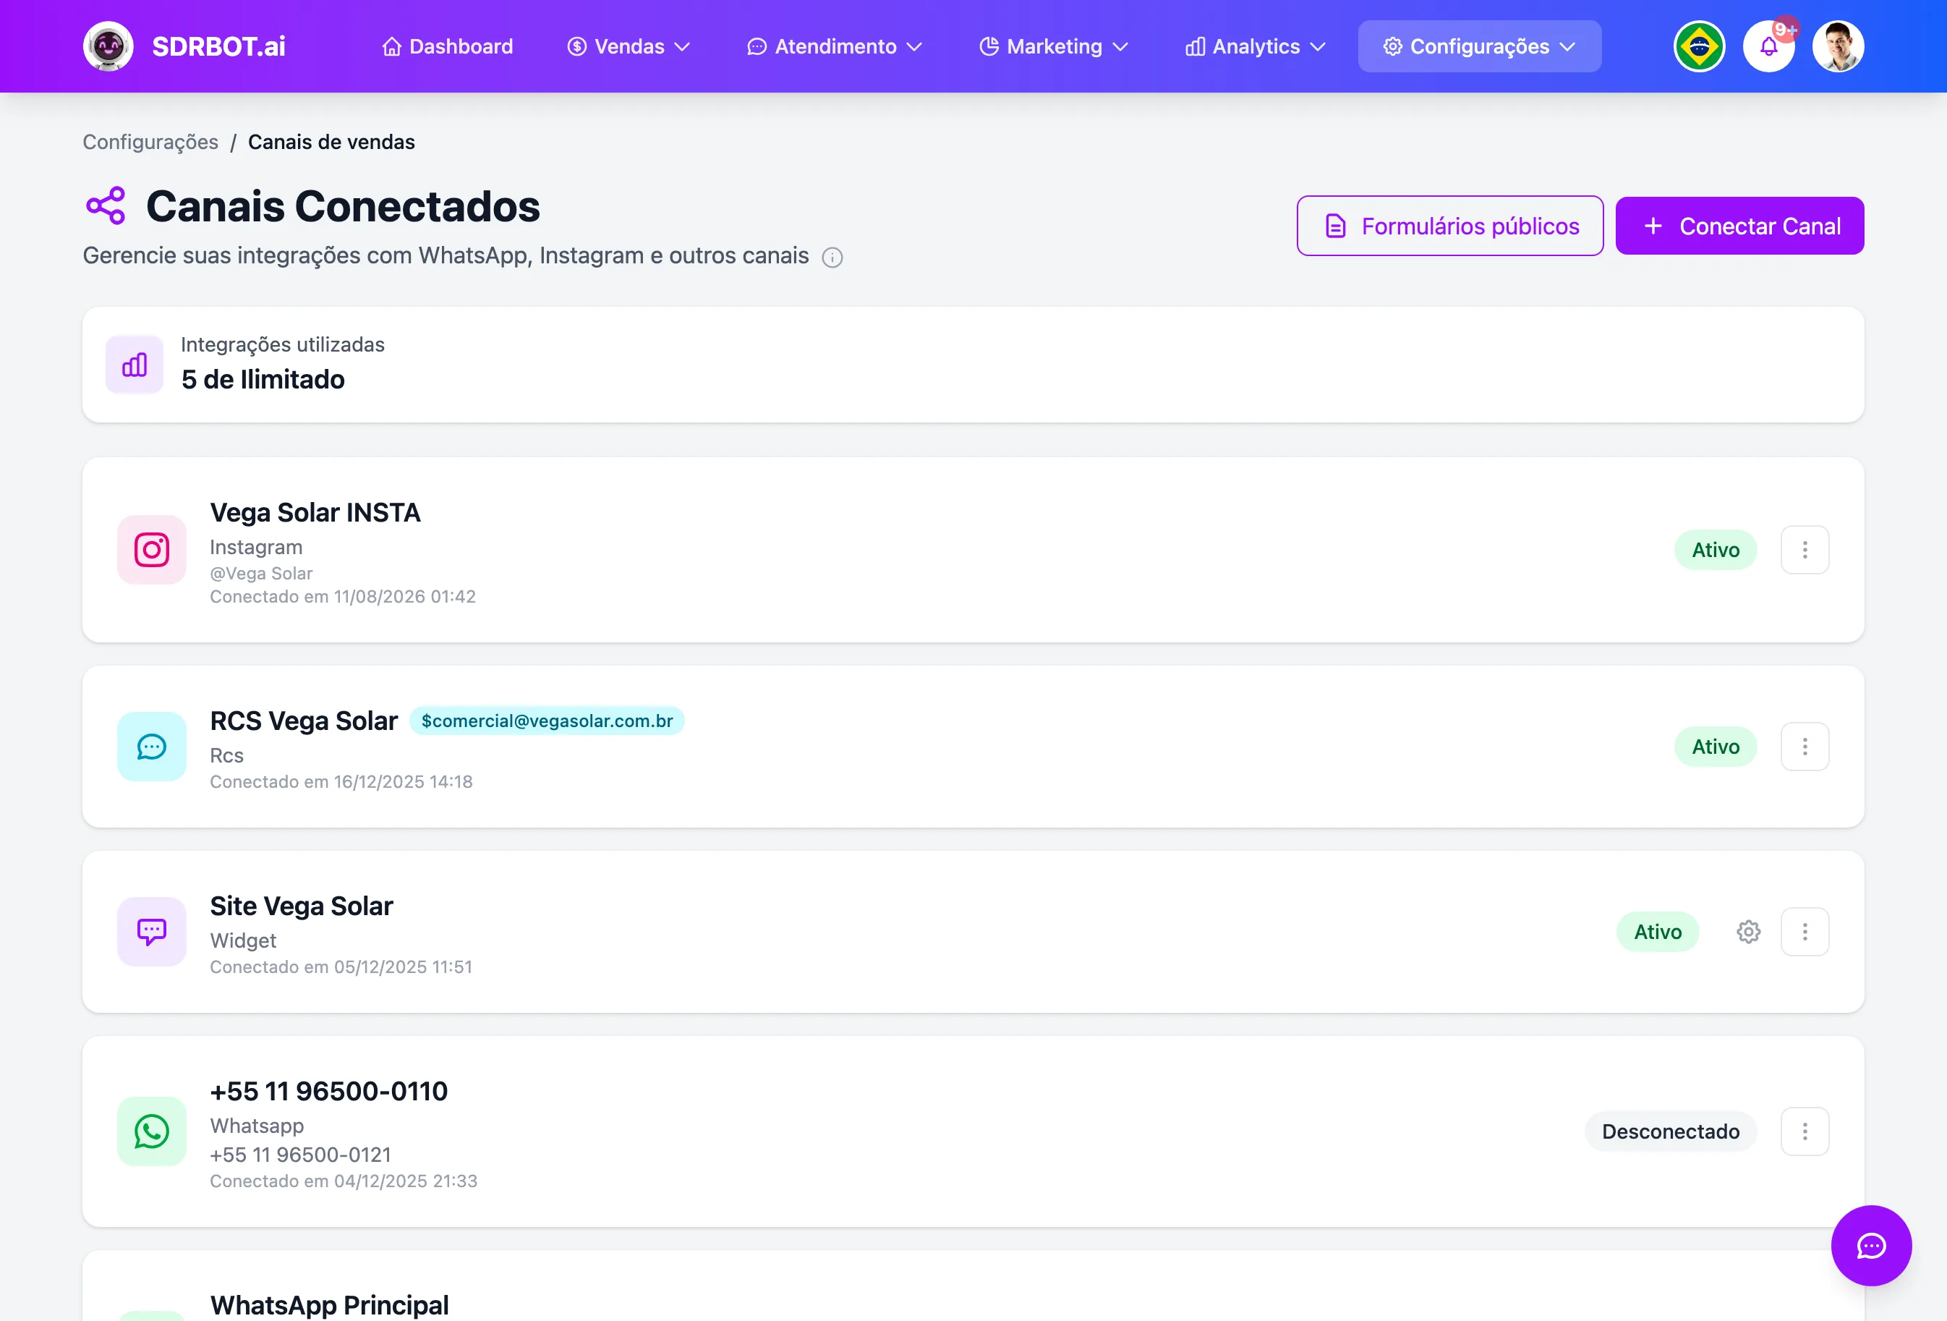Open the floating chat support button

pyautogui.click(x=1872, y=1246)
